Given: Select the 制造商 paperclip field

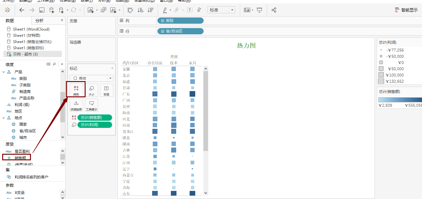Looking at the screenshot, I should click(25, 92).
